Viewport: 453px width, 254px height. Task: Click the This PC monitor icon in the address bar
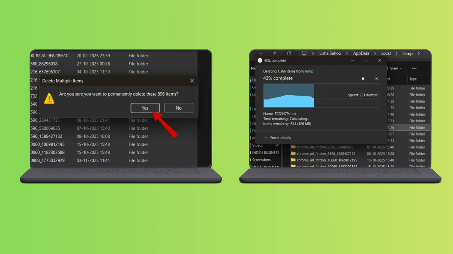coord(304,53)
